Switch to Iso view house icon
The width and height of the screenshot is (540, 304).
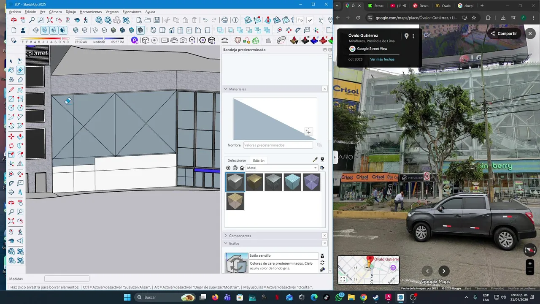153,30
